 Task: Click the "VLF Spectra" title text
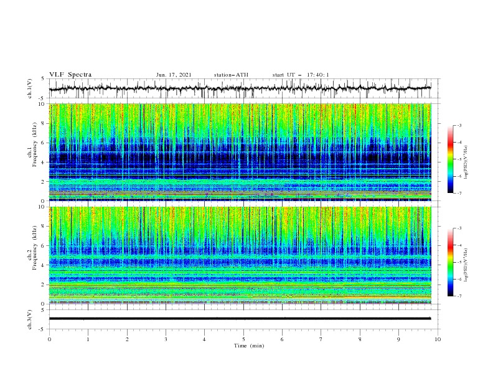pyautogui.click(x=70, y=75)
